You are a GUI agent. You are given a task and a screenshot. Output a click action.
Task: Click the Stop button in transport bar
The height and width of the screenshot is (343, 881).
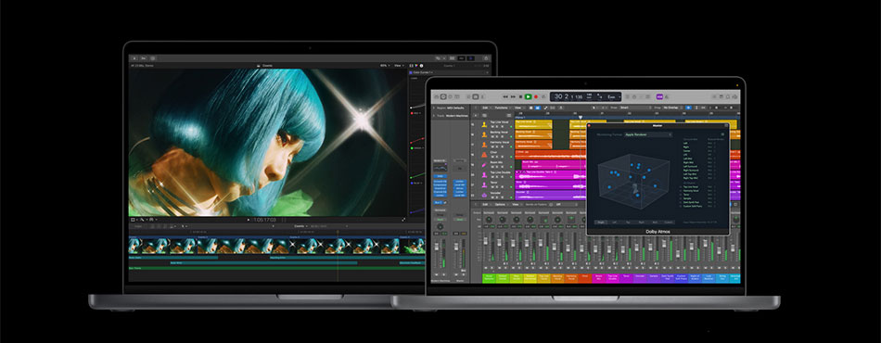pyautogui.click(x=521, y=96)
